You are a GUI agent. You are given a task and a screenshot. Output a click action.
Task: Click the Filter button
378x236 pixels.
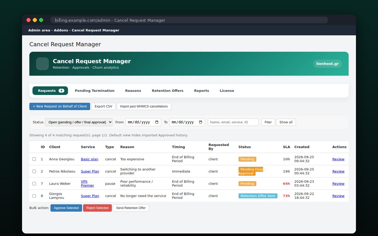[x=268, y=122]
